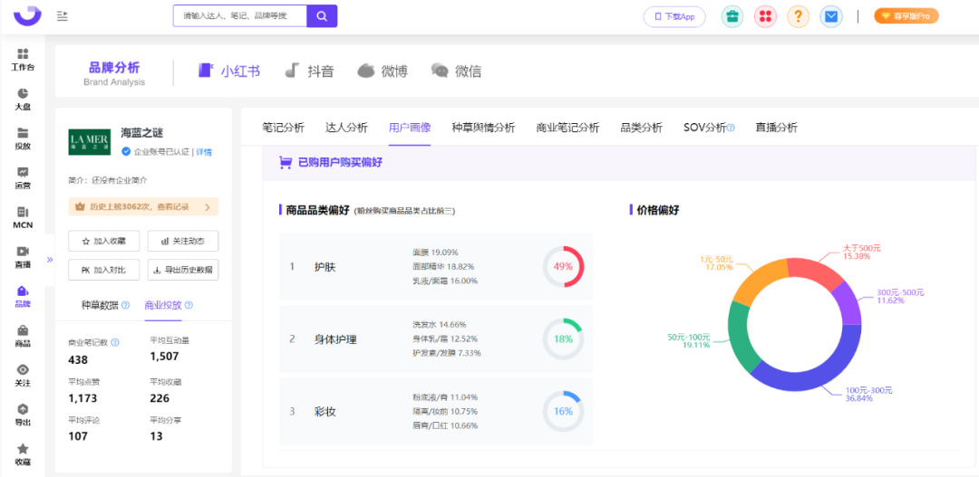Switch to the 种草数据 tab

tap(100, 306)
